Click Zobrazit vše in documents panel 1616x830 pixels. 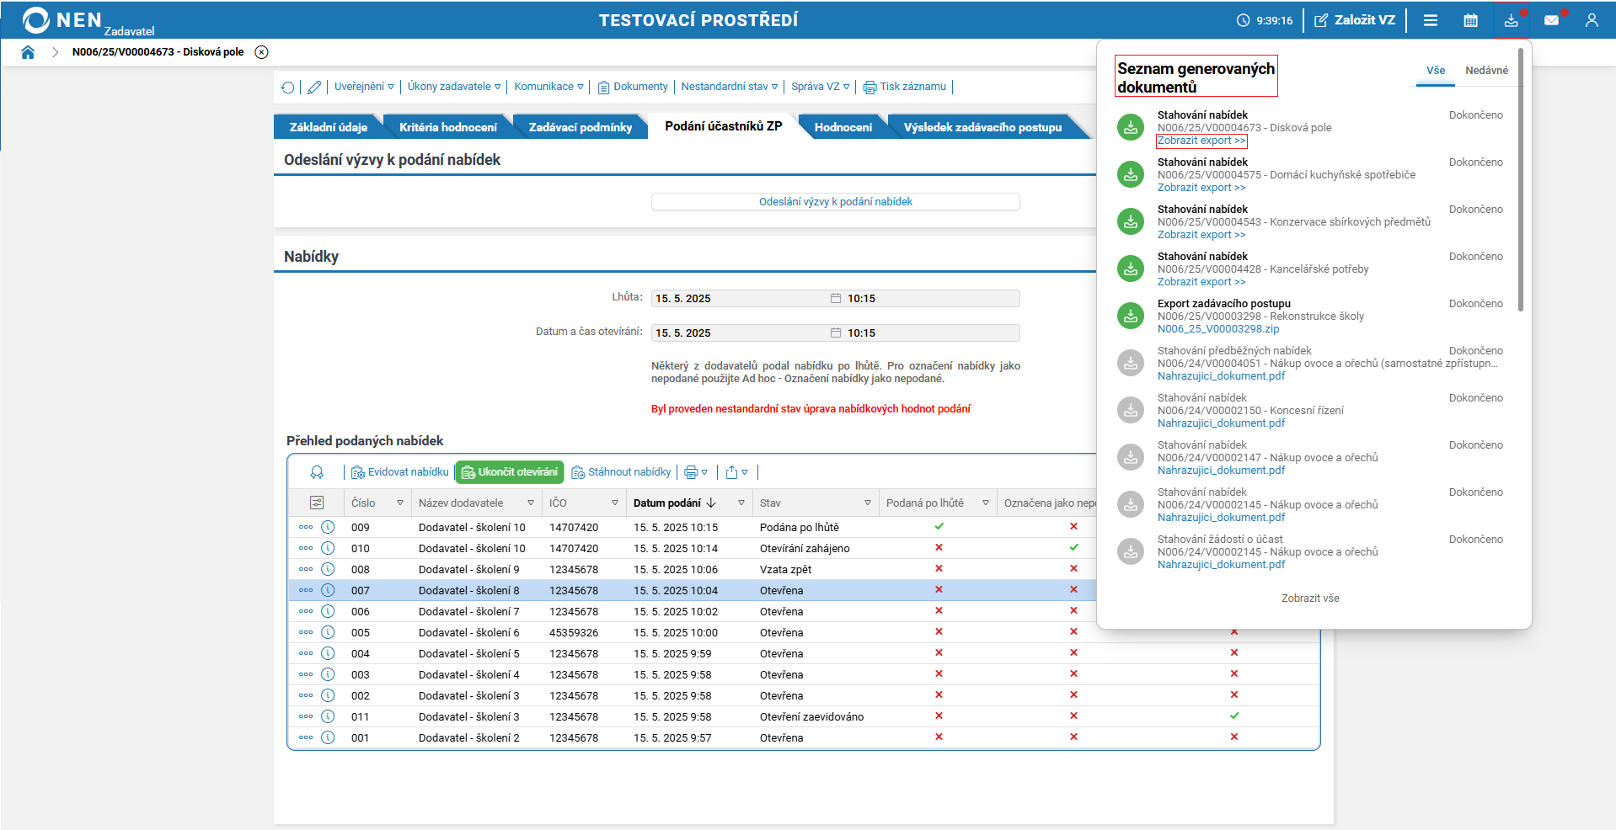[x=1309, y=599]
